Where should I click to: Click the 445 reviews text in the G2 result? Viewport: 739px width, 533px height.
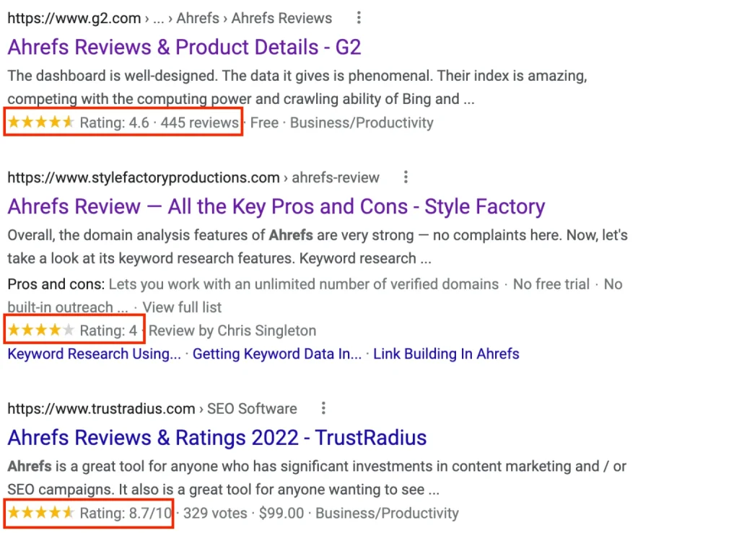pyautogui.click(x=200, y=123)
